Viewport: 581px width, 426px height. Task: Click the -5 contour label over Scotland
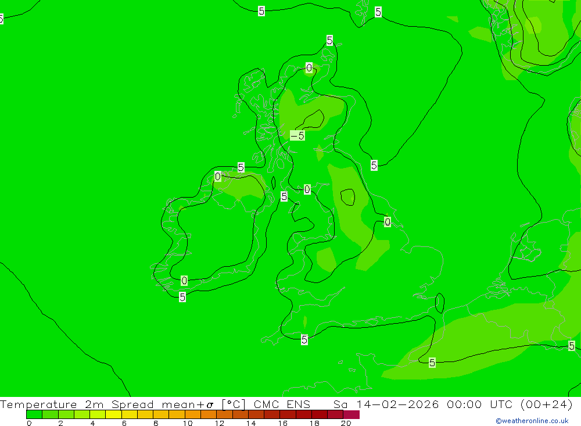[x=297, y=135]
